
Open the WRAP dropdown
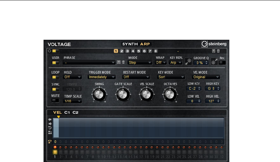(161, 62)
